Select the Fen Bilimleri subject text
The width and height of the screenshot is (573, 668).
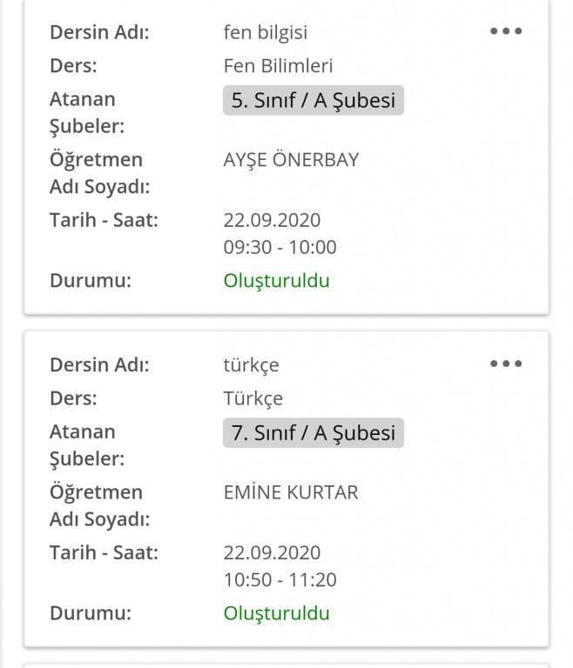[278, 65]
